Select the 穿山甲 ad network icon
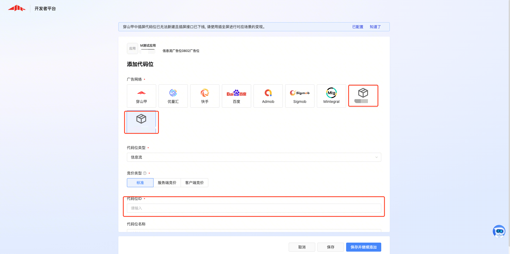The width and height of the screenshot is (510, 254). pyautogui.click(x=141, y=96)
